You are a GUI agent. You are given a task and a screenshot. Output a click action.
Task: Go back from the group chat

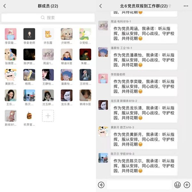pos(101,6)
